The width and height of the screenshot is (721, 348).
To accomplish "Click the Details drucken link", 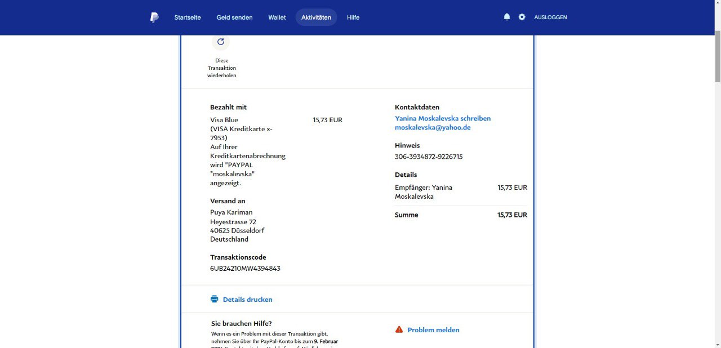I will pos(247,300).
